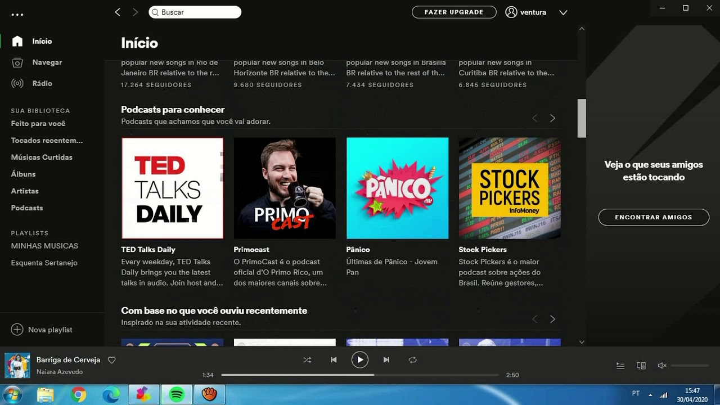Viewport: 720px width, 405px height.
Task: Open Navegar in the sidebar
Action: pyautogui.click(x=47, y=62)
